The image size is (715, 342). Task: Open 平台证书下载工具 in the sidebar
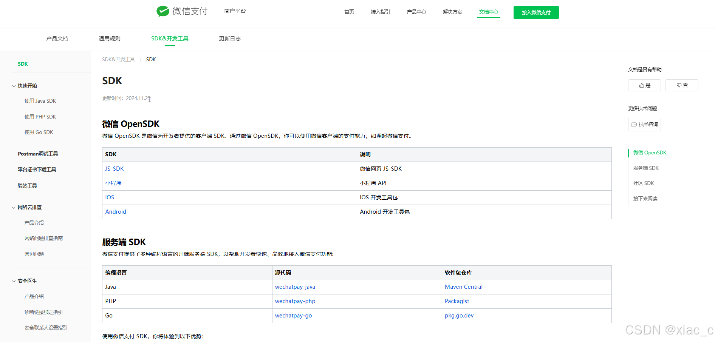click(x=37, y=169)
